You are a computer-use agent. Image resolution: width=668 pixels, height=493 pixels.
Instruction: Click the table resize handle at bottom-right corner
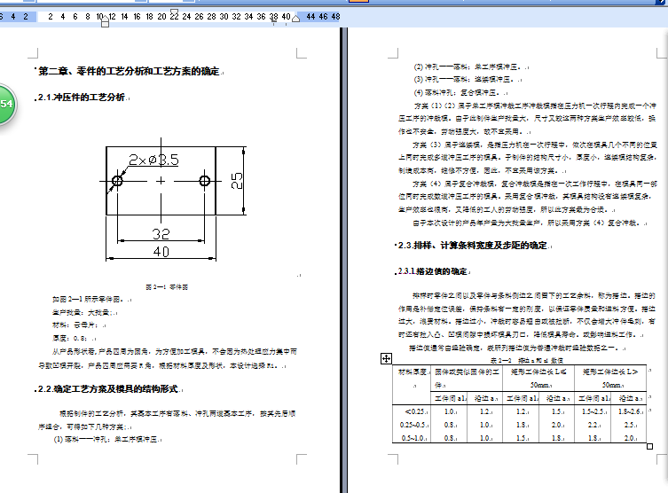coord(649,446)
